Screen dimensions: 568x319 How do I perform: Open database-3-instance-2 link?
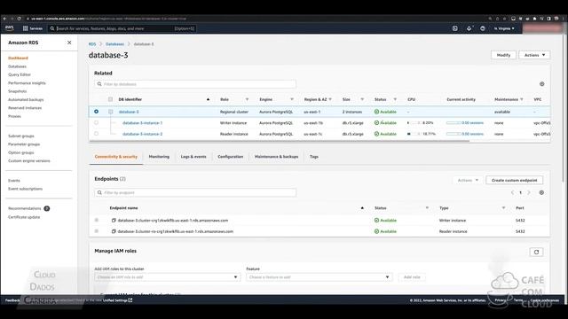pyautogui.click(x=142, y=134)
